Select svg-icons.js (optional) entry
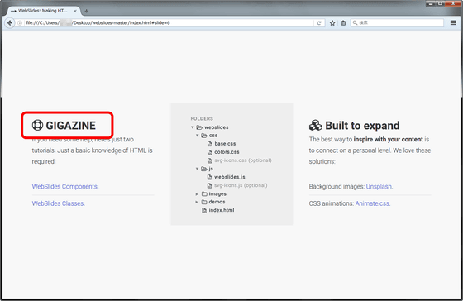The height and width of the screenshot is (301, 463). click(241, 185)
